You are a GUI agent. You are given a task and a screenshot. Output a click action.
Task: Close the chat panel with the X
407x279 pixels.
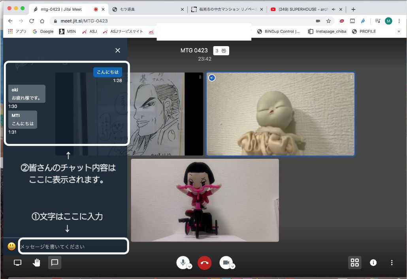118,50
